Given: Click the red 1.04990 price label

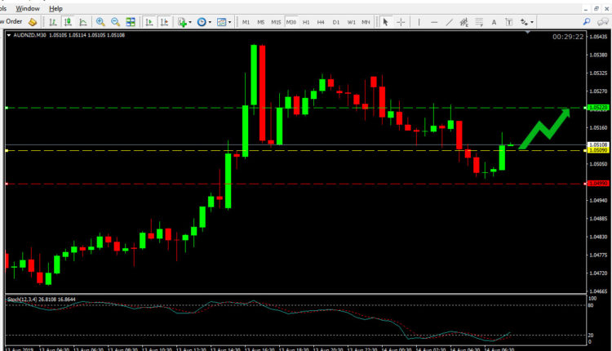Looking at the screenshot, I should (598, 184).
